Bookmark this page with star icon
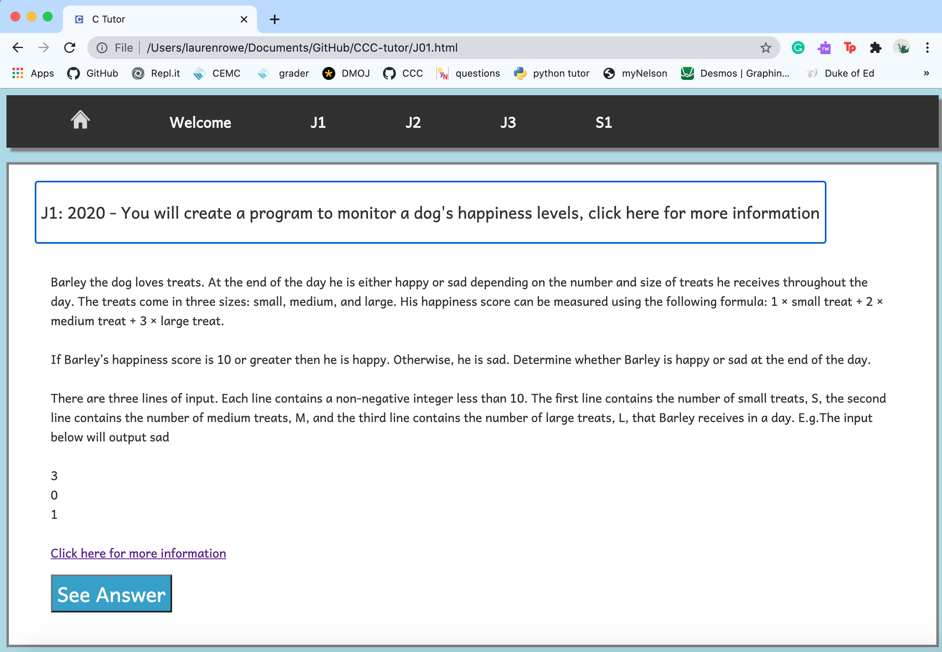942x652 pixels. click(765, 48)
